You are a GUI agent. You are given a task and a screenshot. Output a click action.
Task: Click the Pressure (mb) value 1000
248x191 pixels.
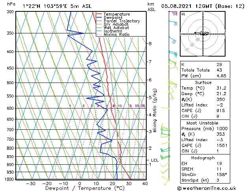[222, 129]
